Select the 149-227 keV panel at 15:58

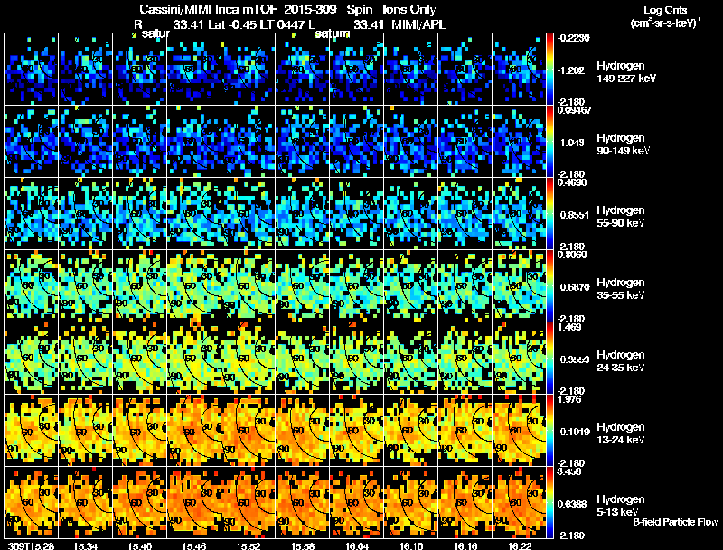(x=303, y=70)
